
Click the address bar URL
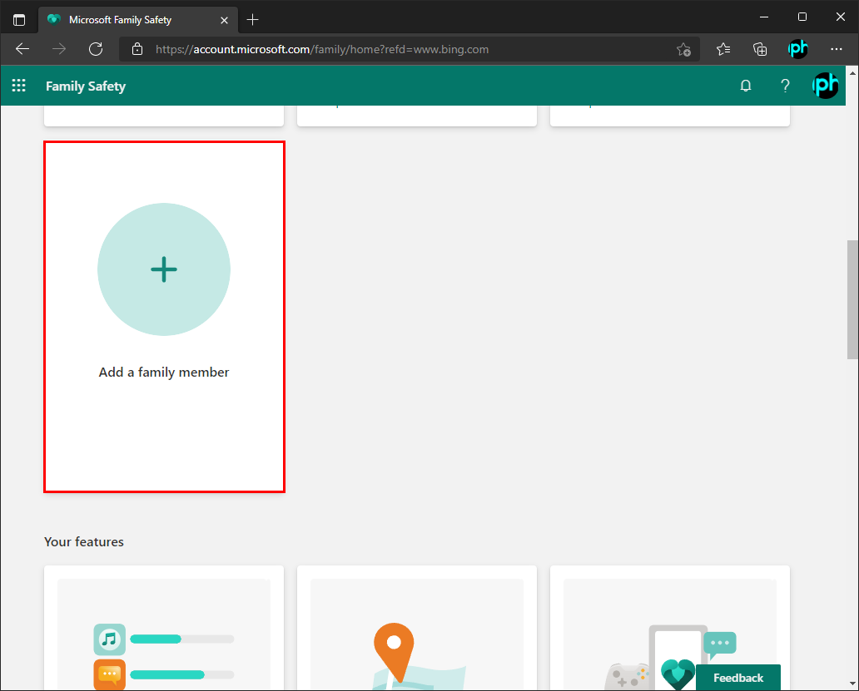pos(321,49)
